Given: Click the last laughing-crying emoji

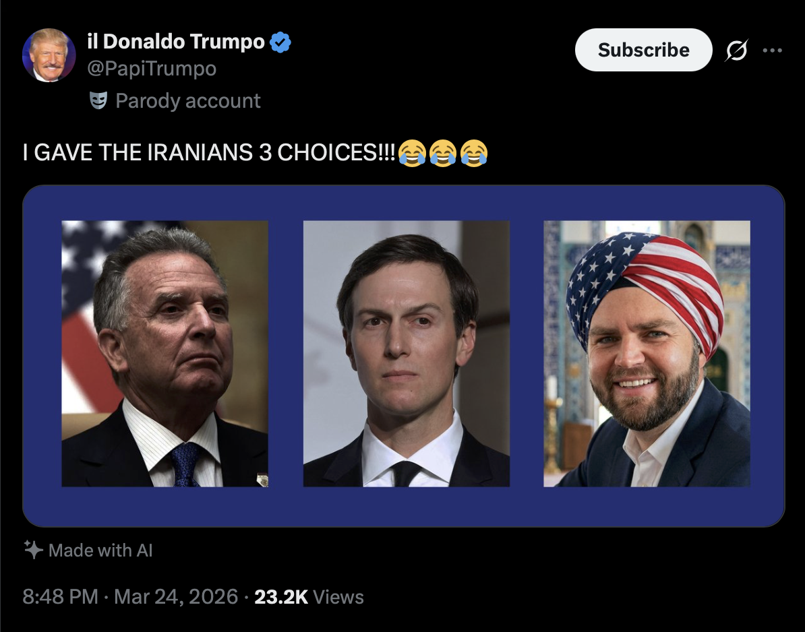Looking at the screenshot, I should (x=473, y=153).
